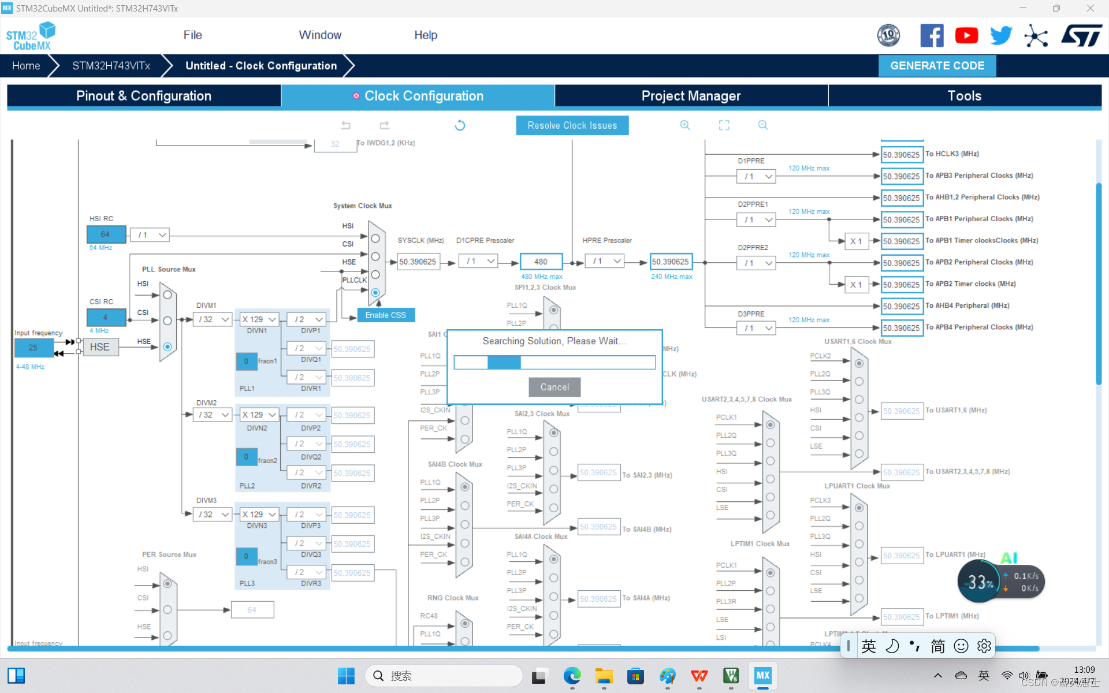Click the circular reset clock icon

[x=460, y=125]
